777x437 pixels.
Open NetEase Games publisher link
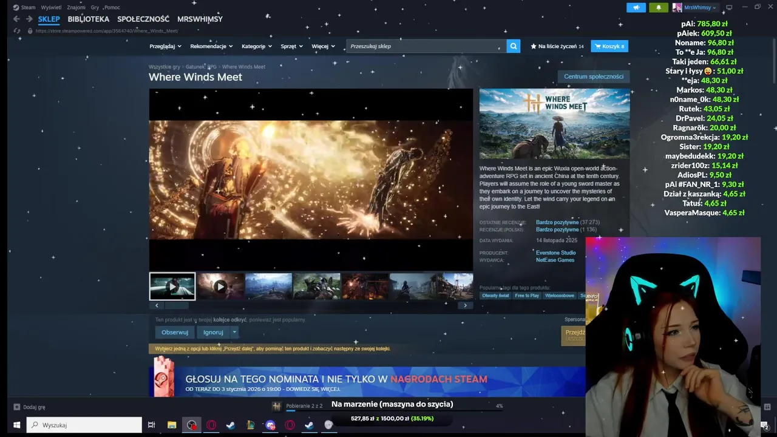click(x=555, y=260)
